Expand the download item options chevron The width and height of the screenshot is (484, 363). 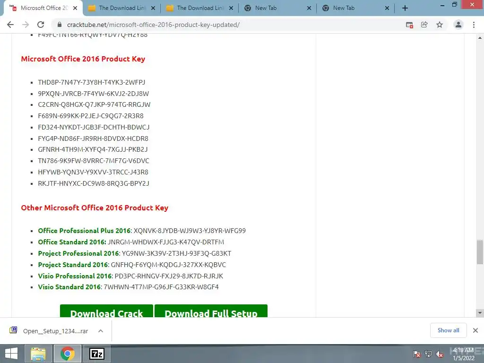point(101,331)
